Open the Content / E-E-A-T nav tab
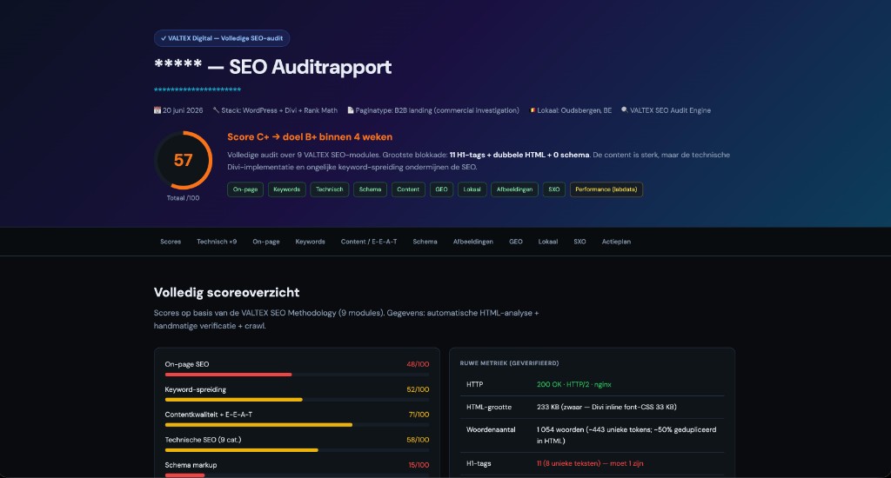Screen dimensions: 891x478 (x=369, y=242)
